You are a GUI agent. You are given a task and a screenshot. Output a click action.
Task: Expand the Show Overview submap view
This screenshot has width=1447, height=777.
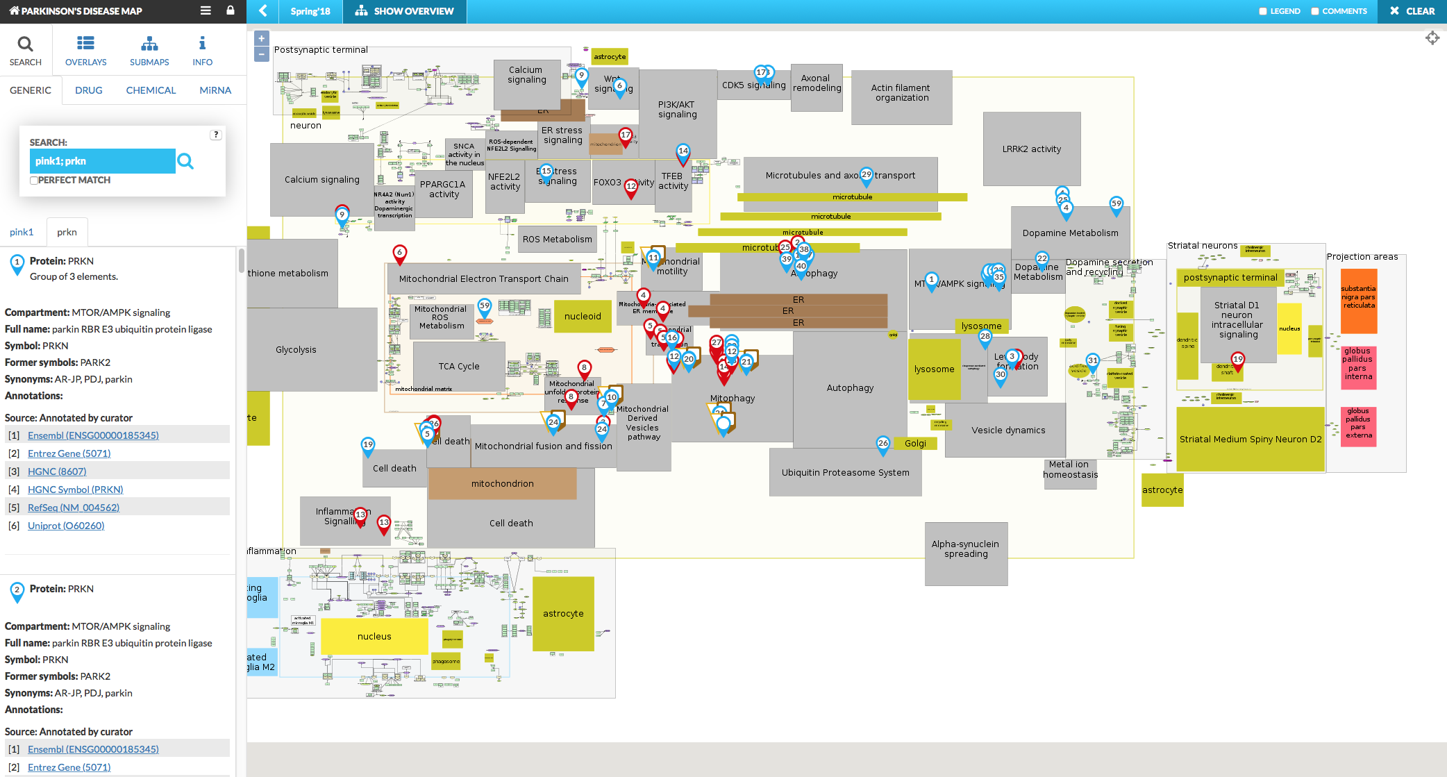coord(404,11)
